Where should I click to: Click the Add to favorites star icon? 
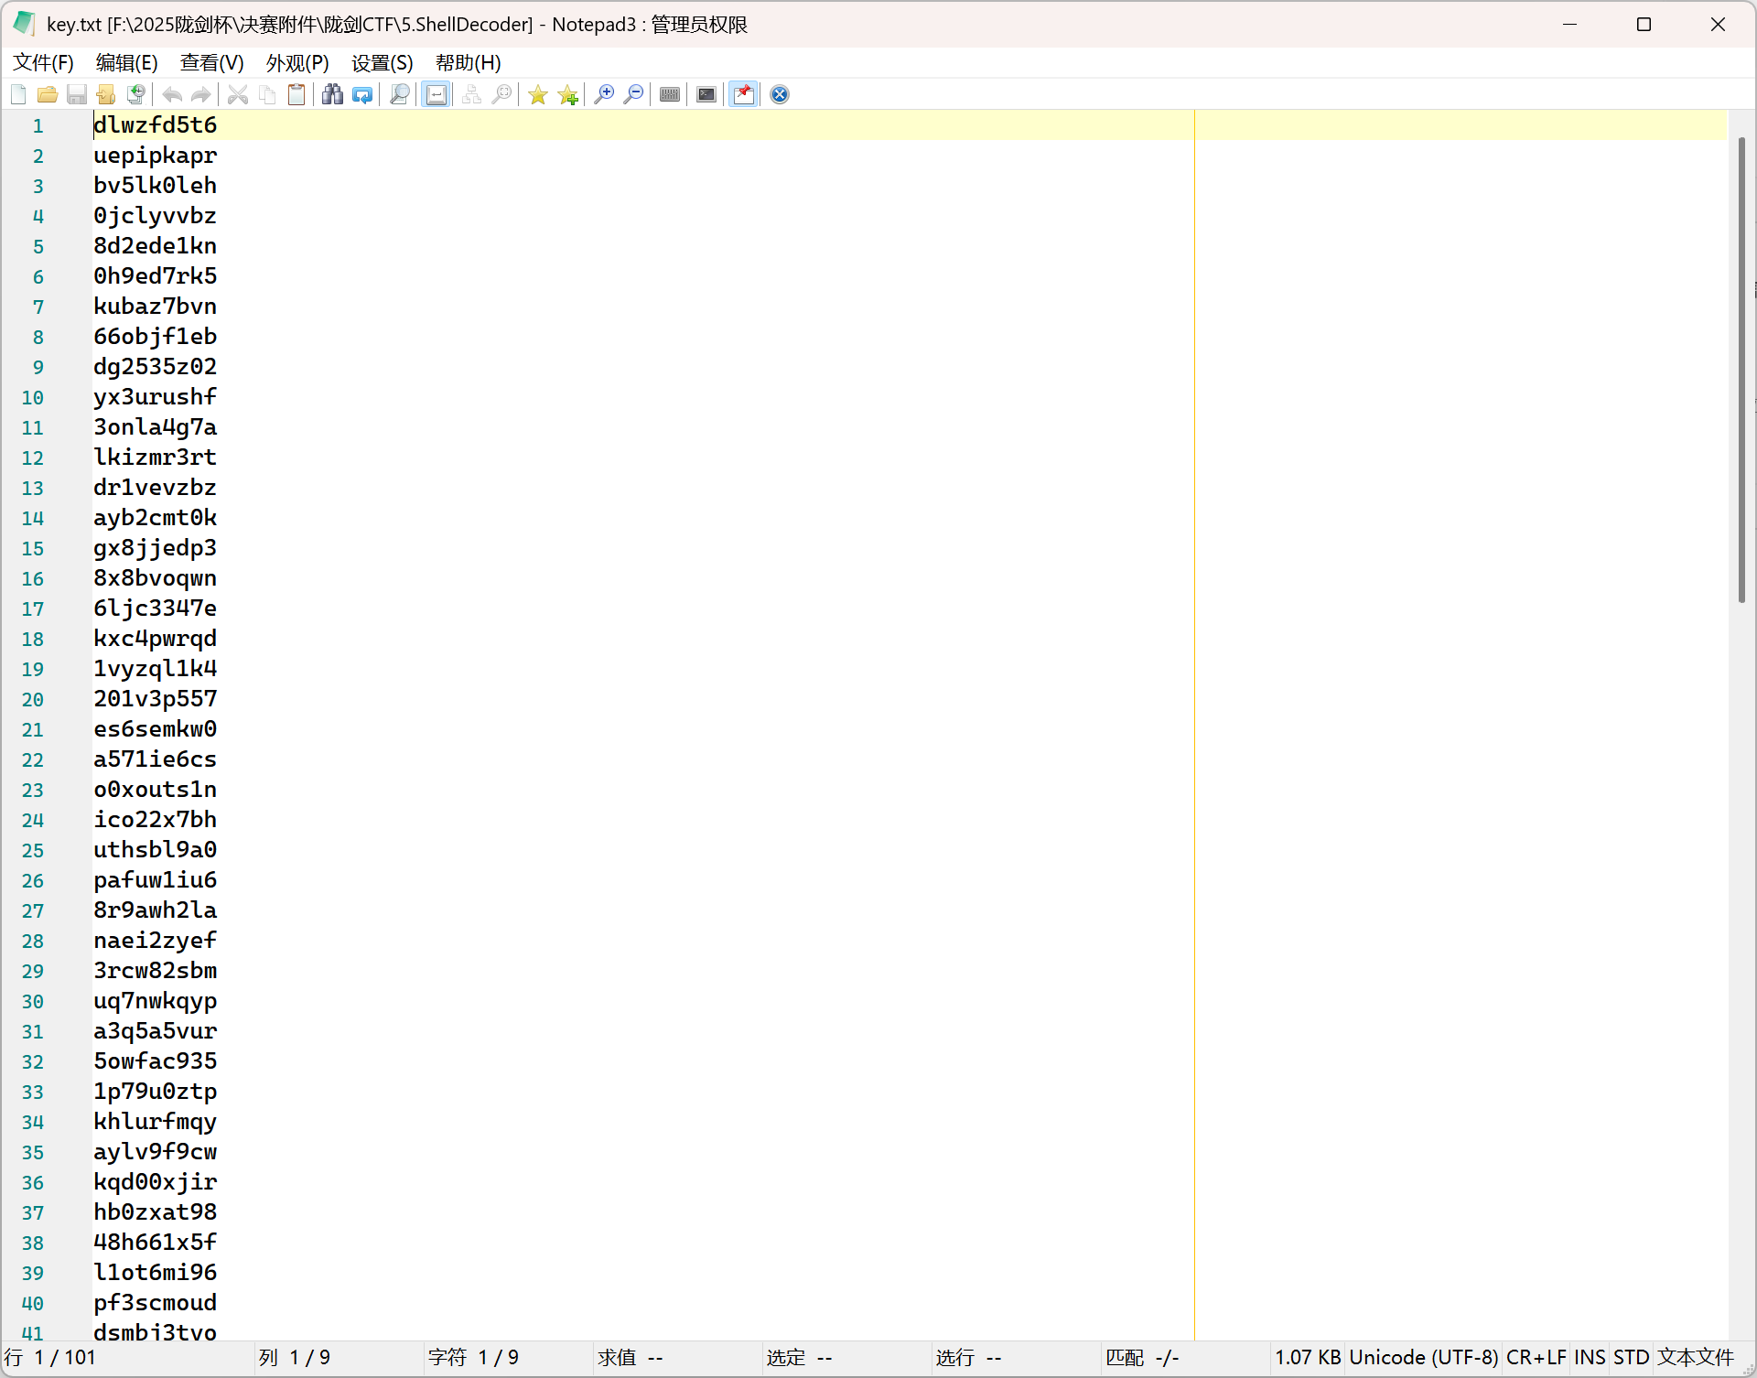point(568,94)
